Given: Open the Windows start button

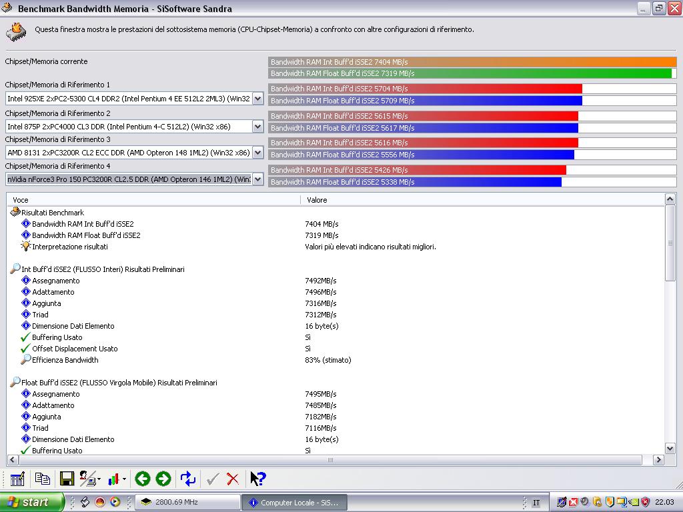Looking at the screenshot, I should pos(32,502).
